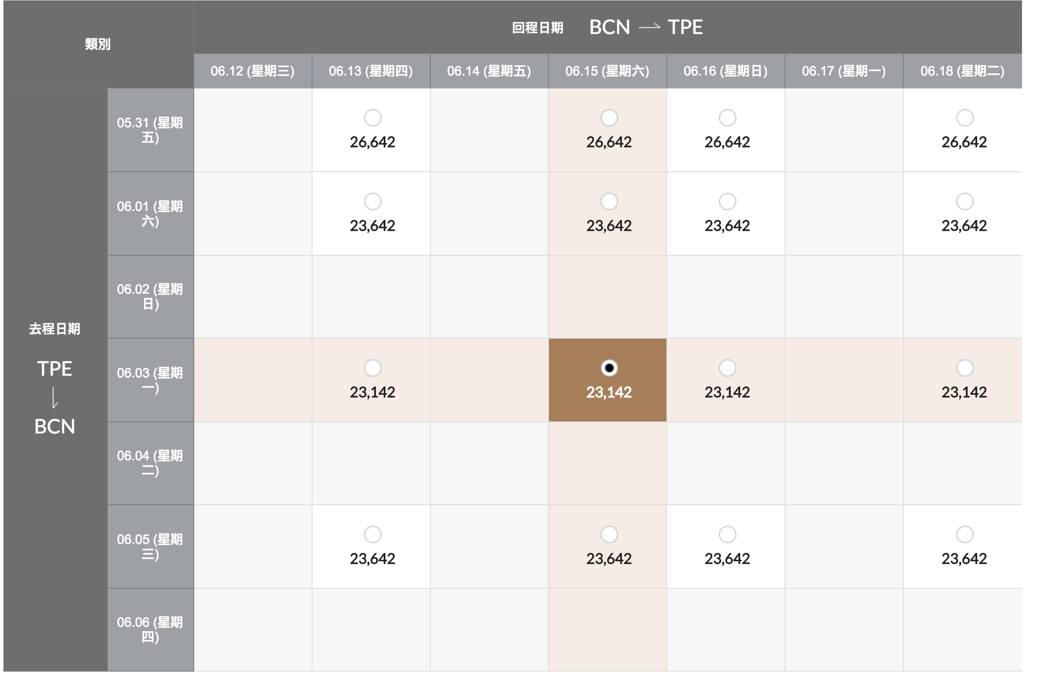Select 05.31 departure with 06.13 return fare

point(372,118)
